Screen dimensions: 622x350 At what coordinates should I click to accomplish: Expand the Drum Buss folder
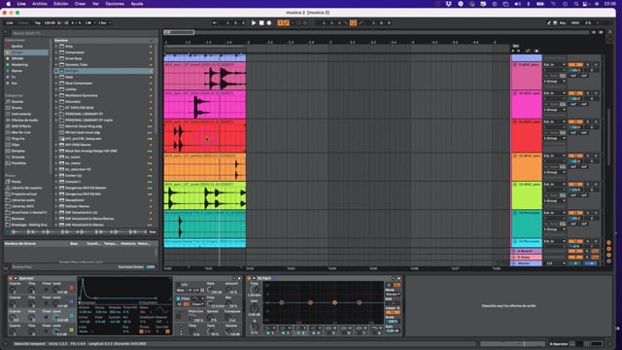click(56, 58)
